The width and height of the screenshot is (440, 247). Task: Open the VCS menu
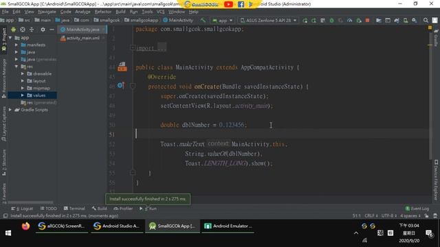coord(160,12)
